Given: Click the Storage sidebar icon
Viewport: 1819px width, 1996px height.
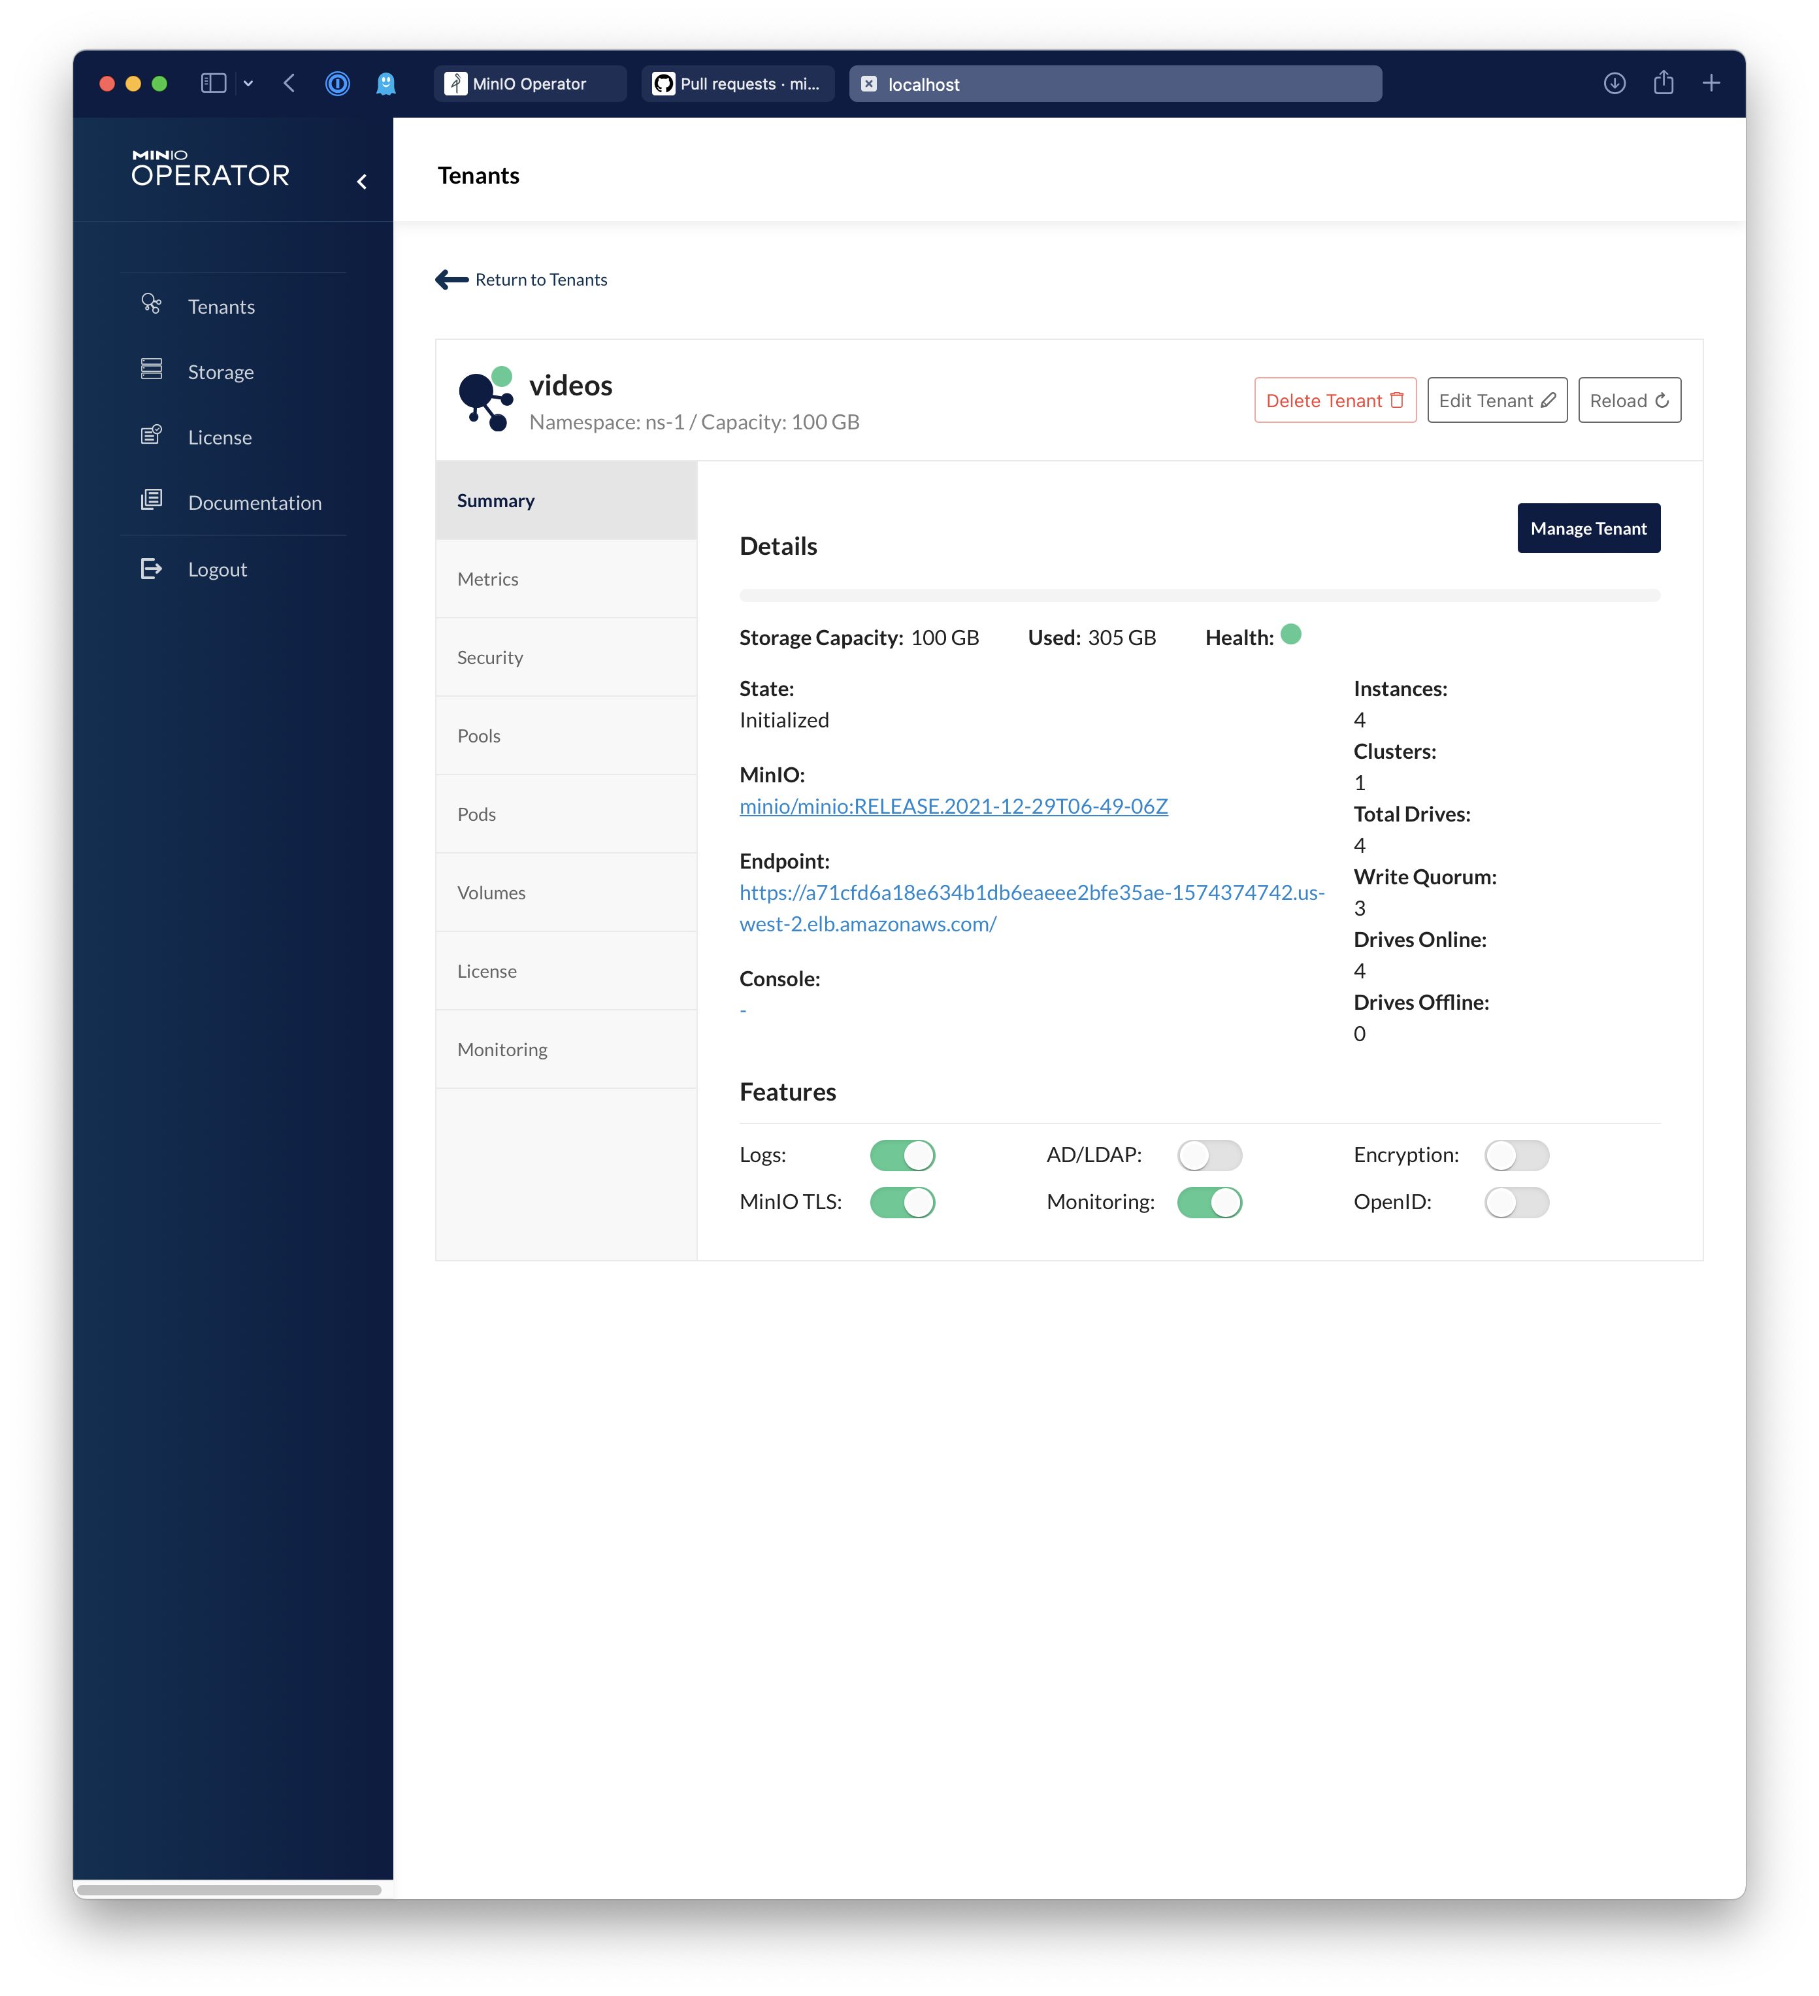Looking at the screenshot, I should tap(152, 369).
